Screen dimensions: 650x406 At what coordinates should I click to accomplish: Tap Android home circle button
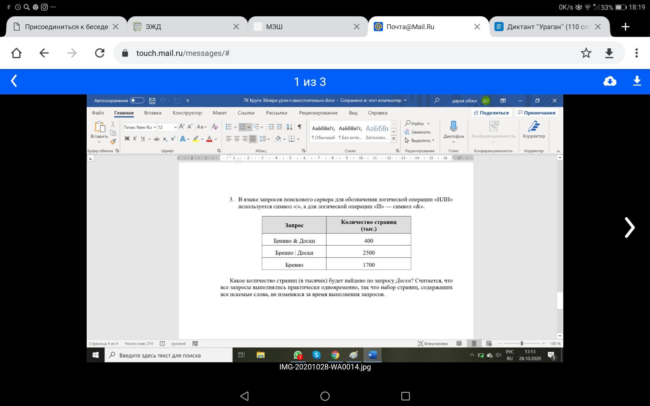(x=325, y=396)
